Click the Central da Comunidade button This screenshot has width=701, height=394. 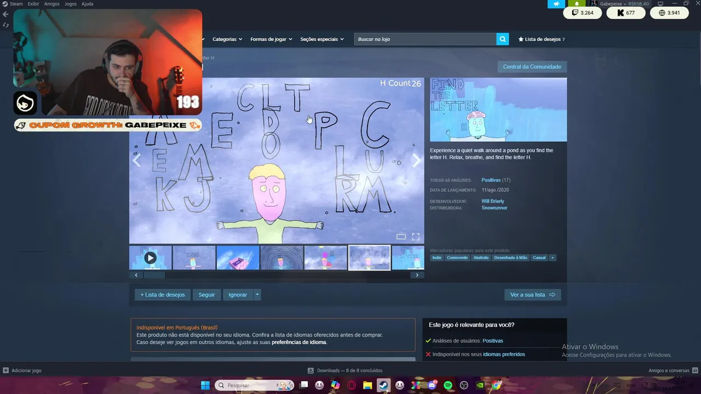coord(532,67)
